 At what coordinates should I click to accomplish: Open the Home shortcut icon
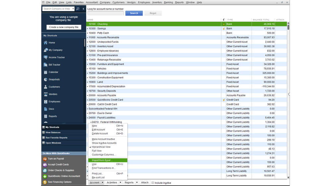tap(45, 43)
